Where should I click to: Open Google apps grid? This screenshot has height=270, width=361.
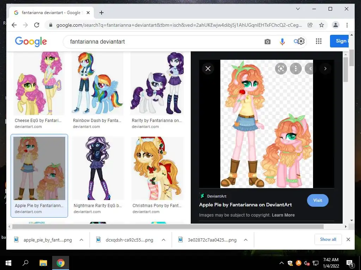(x=318, y=41)
